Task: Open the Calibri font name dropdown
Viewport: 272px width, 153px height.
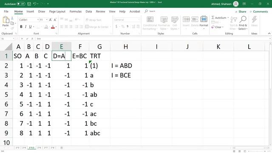Action: (38, 20)
